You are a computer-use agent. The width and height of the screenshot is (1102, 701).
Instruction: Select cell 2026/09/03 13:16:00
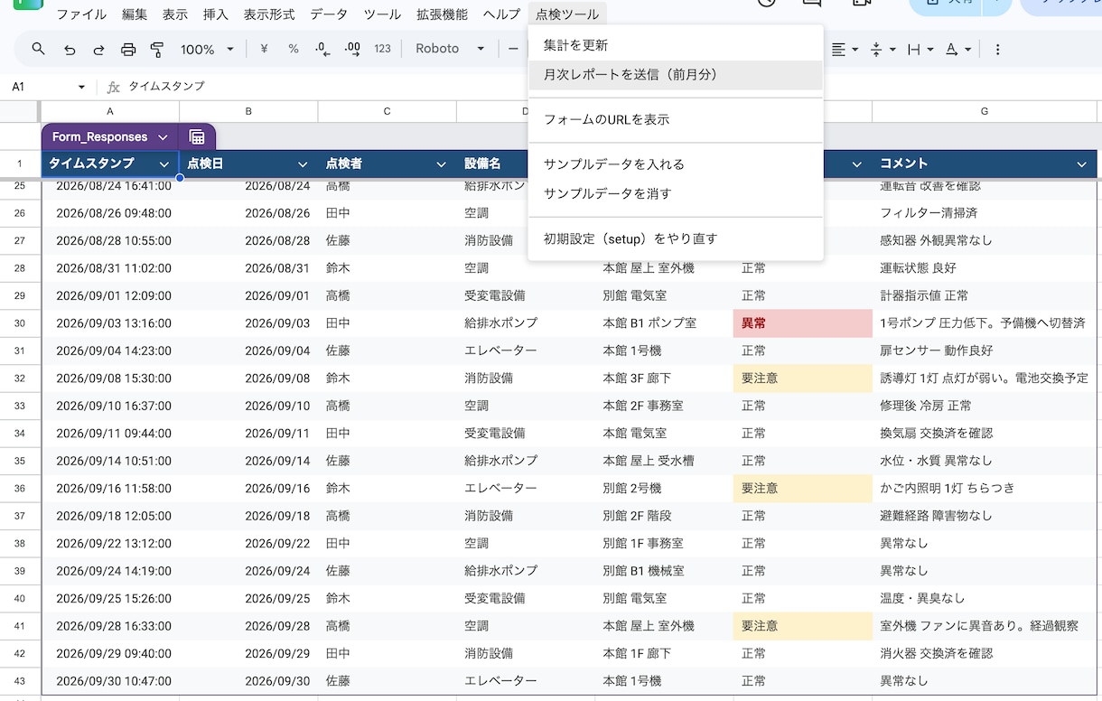[110, 323]
